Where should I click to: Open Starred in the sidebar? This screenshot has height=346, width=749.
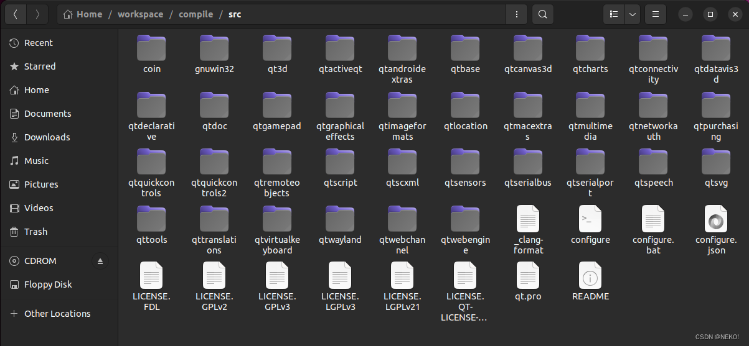point(59,66)
